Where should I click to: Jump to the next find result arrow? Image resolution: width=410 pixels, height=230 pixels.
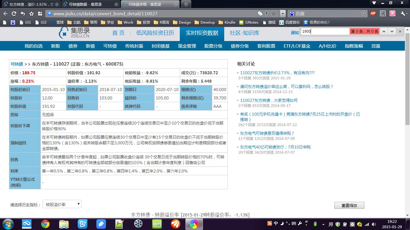[x=392, y=31]
